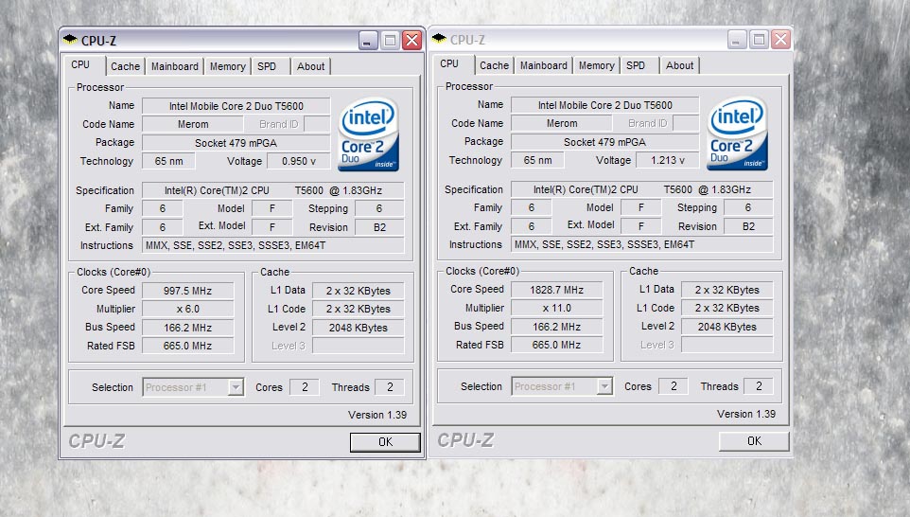
Task: Open About tab in right window
Action: tap(680, 65)
